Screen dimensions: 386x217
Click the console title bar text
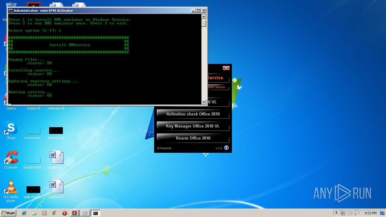(x=43, y=11)
